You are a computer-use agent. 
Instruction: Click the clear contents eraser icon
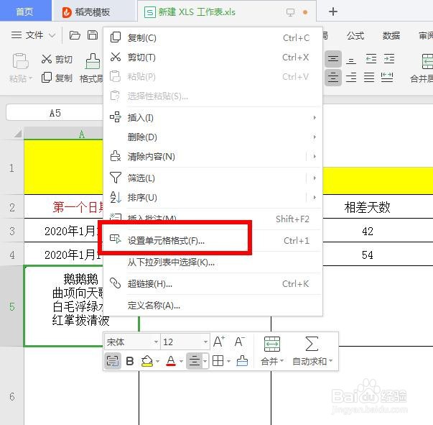click(x=116, y=156)
